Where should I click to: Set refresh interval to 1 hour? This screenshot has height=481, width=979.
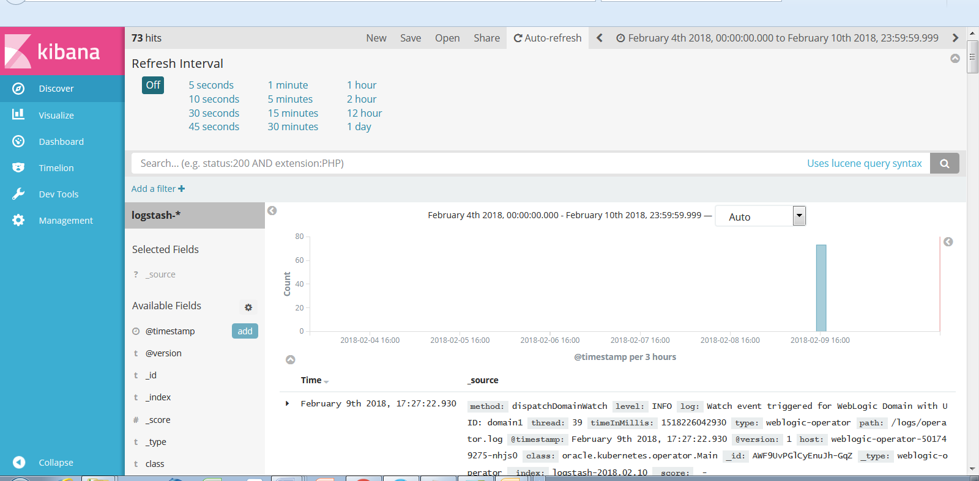pyautogui.click(x=362, y=85)
